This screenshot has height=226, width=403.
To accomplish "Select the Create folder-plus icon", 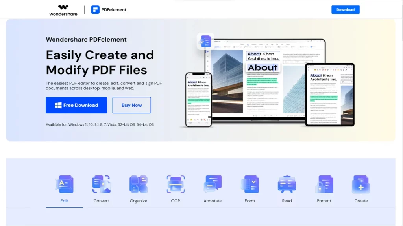I will coord(361,184).
